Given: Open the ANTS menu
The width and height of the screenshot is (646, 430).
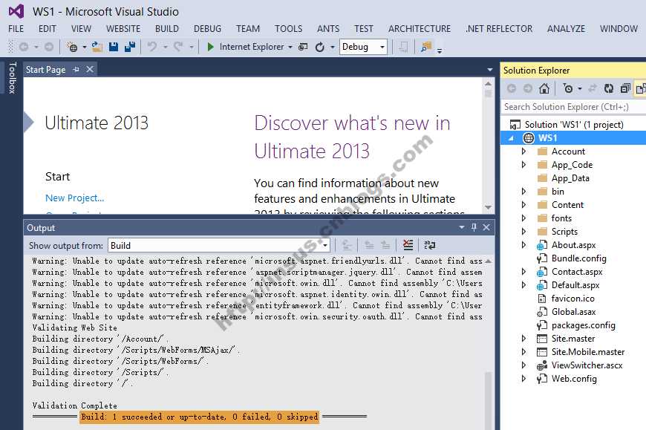Looking at the screenshot, I should pyautogui.click(x=328, y=29).
